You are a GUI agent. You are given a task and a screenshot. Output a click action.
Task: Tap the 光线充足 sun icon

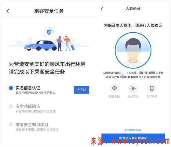[x=133, y=88]
